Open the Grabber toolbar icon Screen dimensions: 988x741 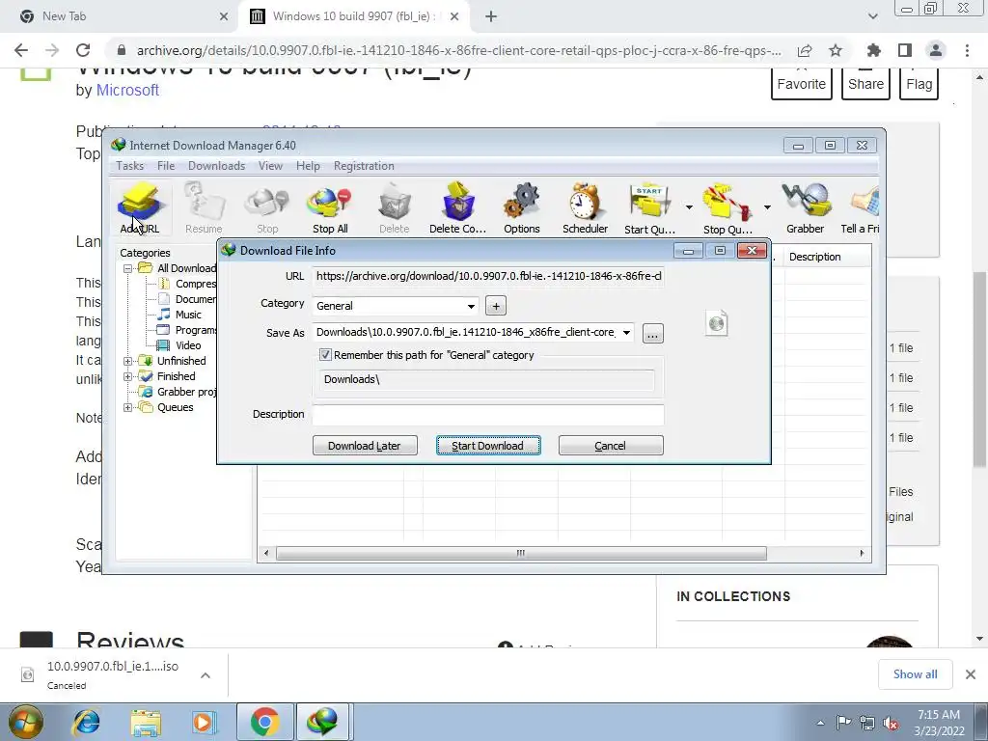coord(806,208)
